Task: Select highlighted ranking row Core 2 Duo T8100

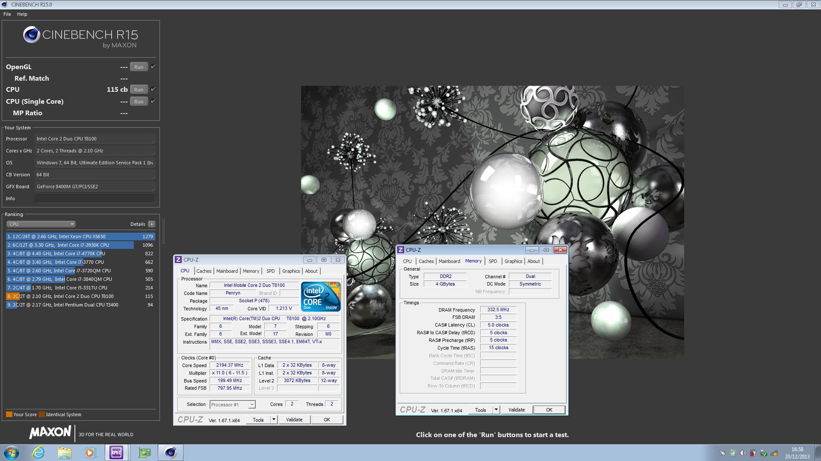Action: coord(80,296)
